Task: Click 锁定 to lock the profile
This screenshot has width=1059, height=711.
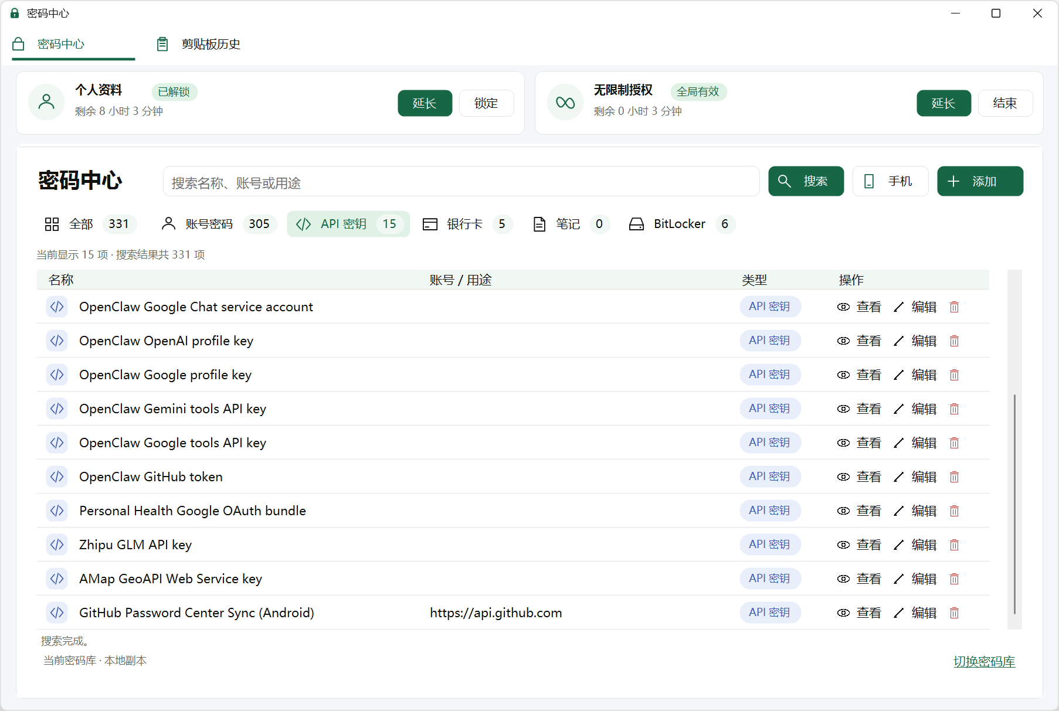Action: click(486, 103)
